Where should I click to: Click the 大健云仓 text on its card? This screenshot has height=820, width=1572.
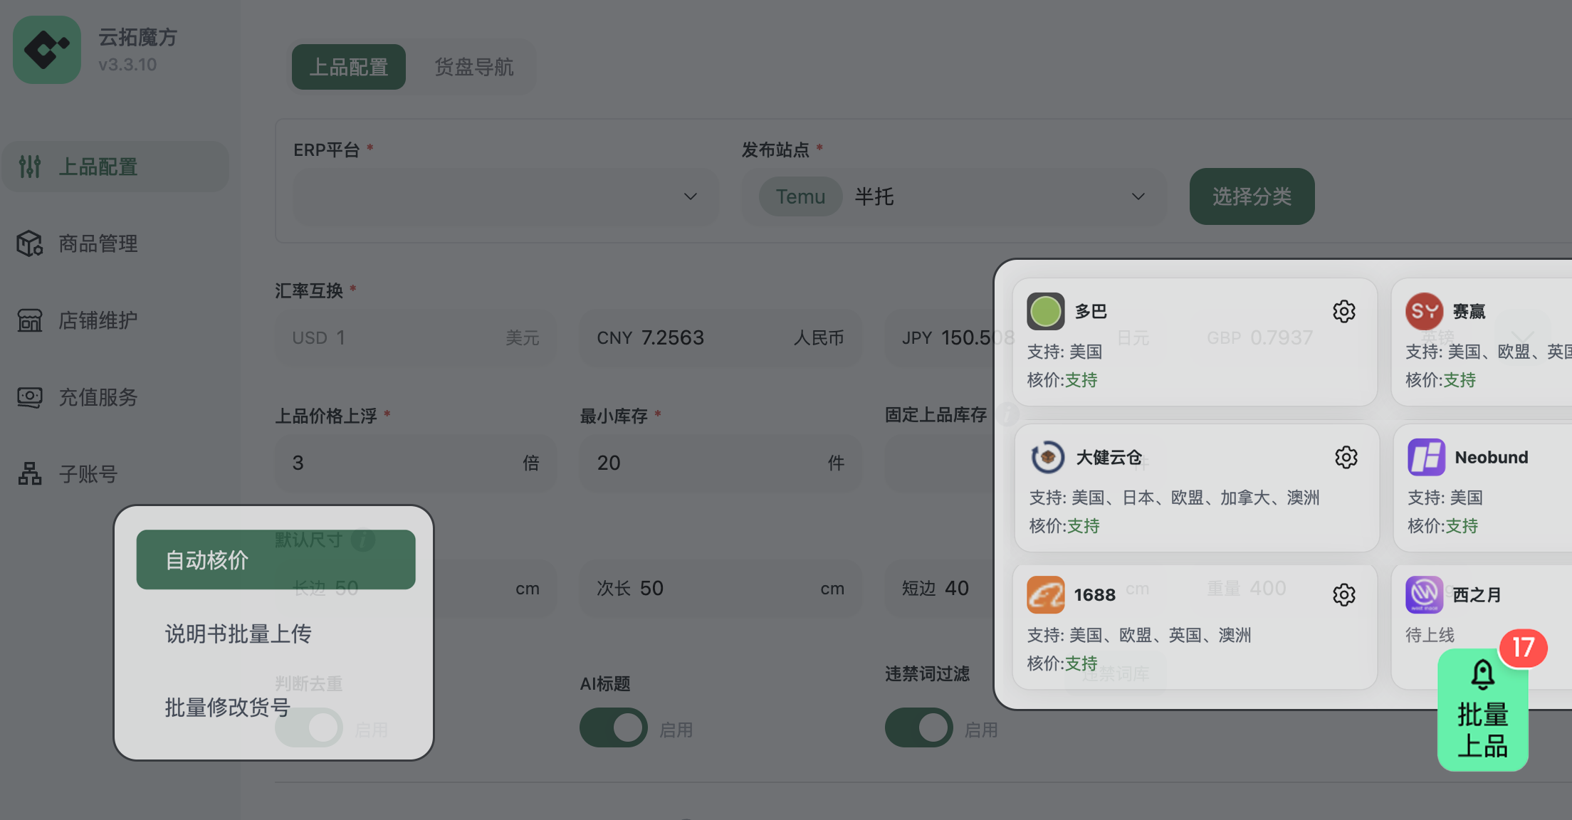click(1109, 457)
